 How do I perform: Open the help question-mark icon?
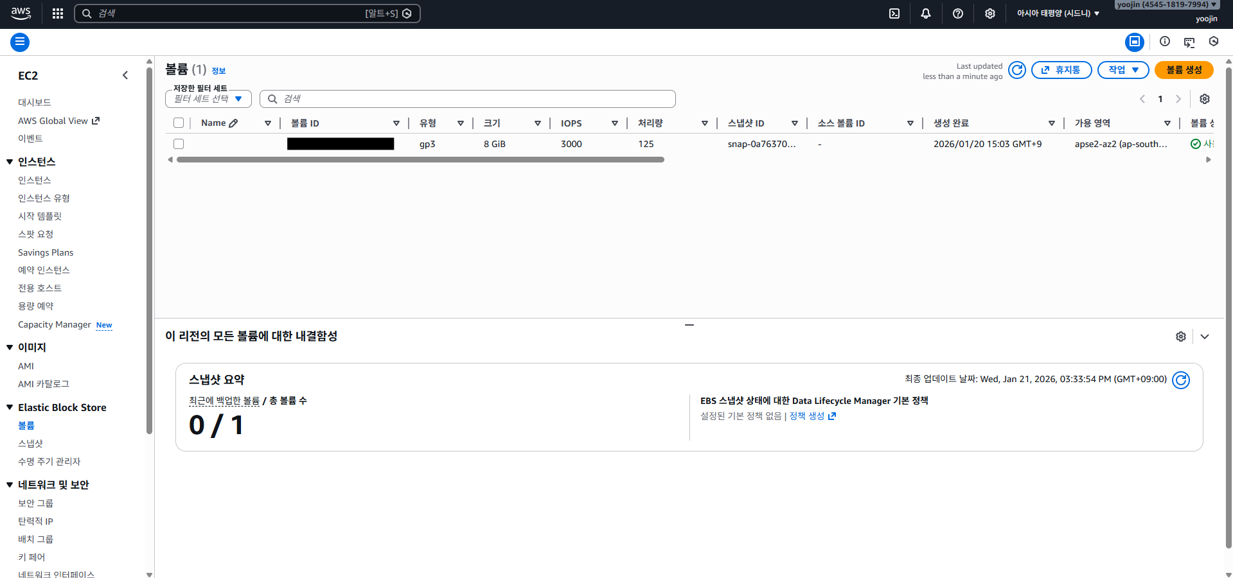point(958,13)
